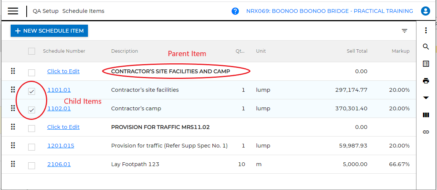Open the vertical three-dot more options
Image resolution: width=437 pixels, height=190 pixels.
(426, 31)
